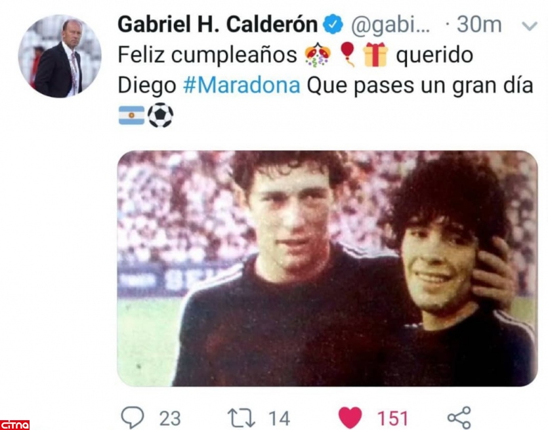
Task: Click the 30m timestamp
Action: (x=479, y=24)
